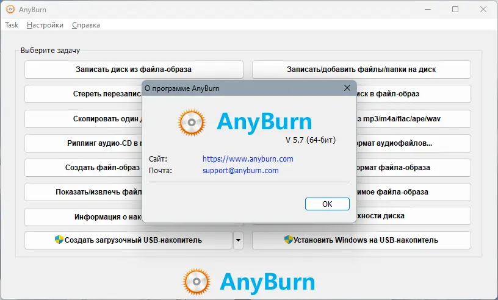Select the button ending in mp3/m4a/flac/ape/wav

pos(414,119)
